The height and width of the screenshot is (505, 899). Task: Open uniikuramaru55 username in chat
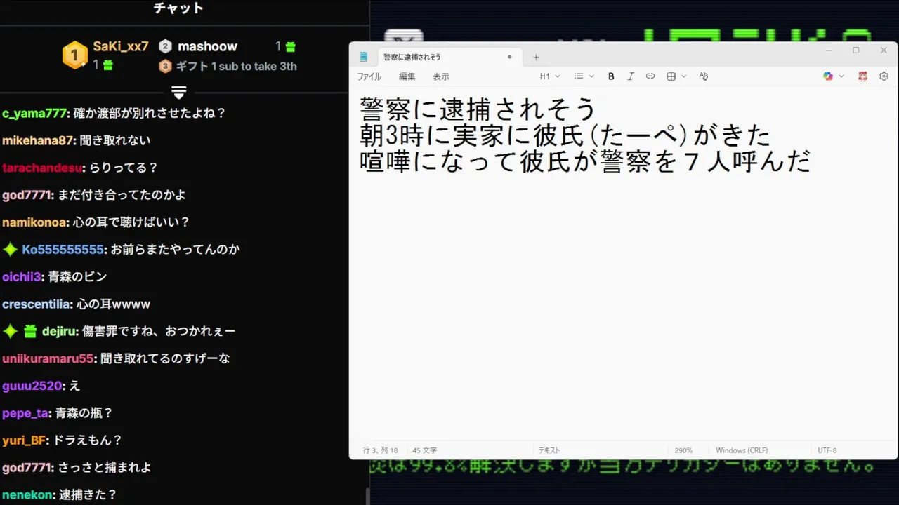48,358
